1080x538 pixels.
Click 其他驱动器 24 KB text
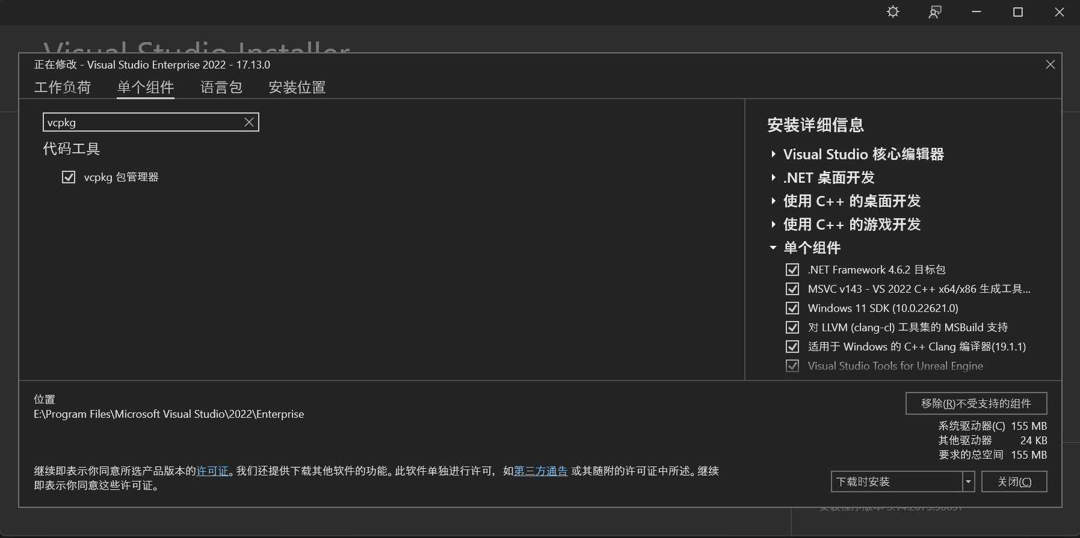coord(993,440)
